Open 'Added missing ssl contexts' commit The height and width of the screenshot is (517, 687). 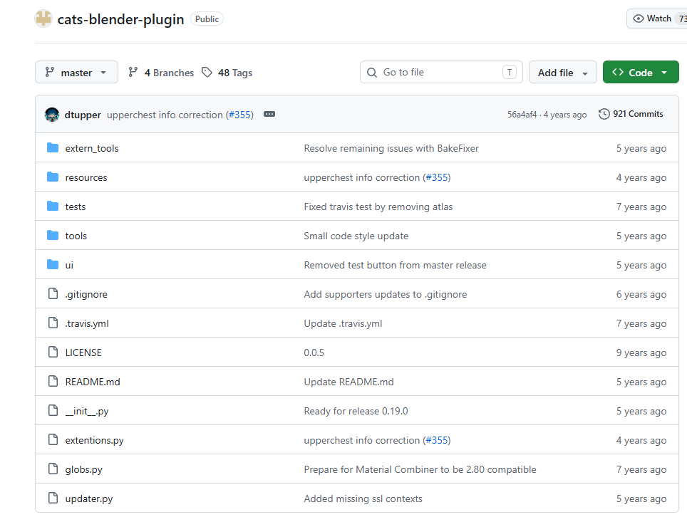[363, 498]
